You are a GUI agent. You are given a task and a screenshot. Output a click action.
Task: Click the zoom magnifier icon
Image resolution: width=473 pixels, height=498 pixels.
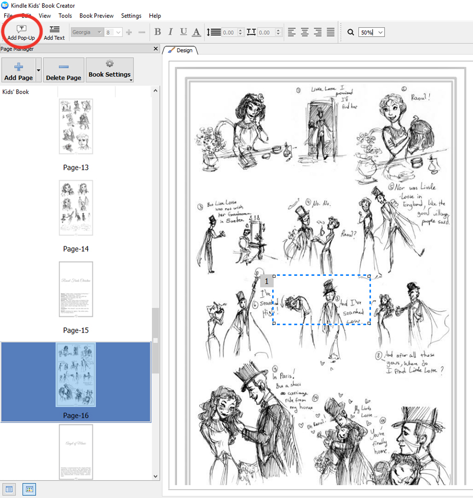click(x=351, y=32)
